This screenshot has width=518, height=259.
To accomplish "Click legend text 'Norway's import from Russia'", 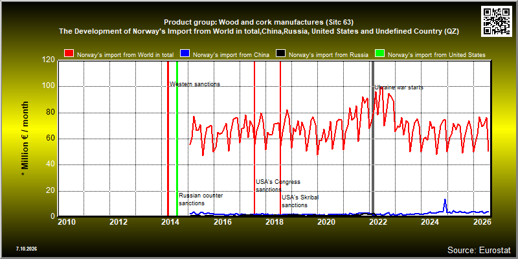I will 328,55.
